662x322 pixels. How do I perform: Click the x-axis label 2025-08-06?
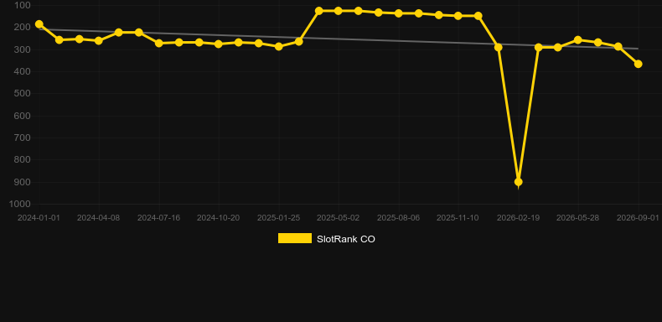pos(399,218)
